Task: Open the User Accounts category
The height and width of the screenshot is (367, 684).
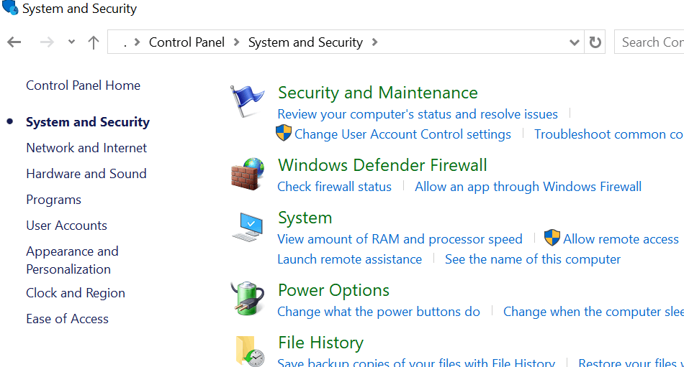Action: [x=66, y=226]
